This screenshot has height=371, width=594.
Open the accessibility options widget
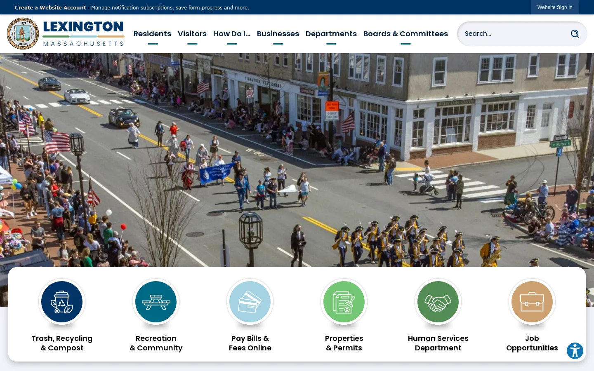coord(575,351)
